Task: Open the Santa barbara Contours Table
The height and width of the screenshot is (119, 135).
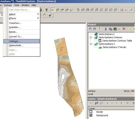Action: coord(117,41)
